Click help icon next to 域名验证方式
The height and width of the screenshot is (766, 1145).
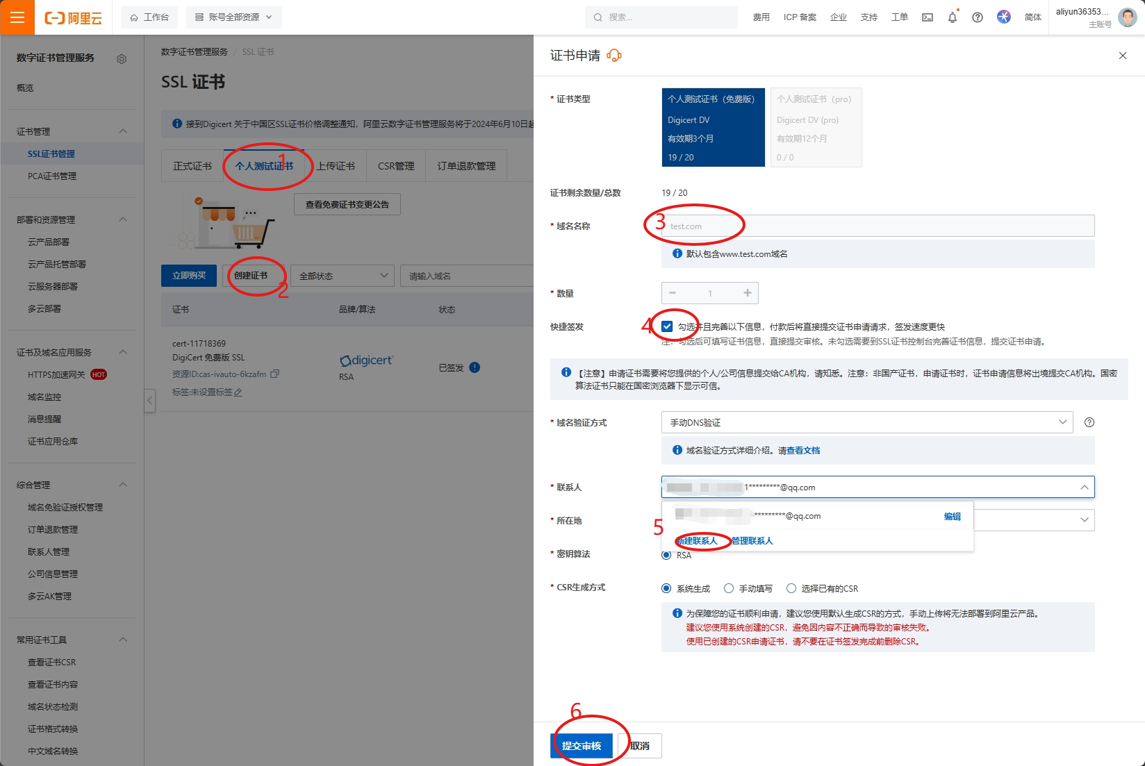(x=1089, y=422)
